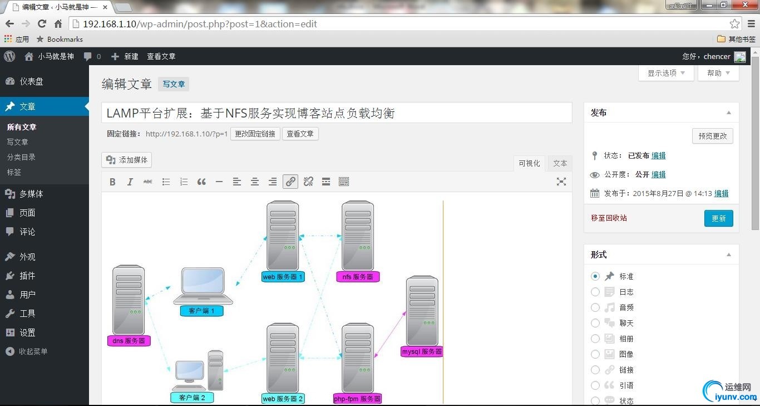760x406 pixels.
Task: Click the browser home icon
Action: 58,24
